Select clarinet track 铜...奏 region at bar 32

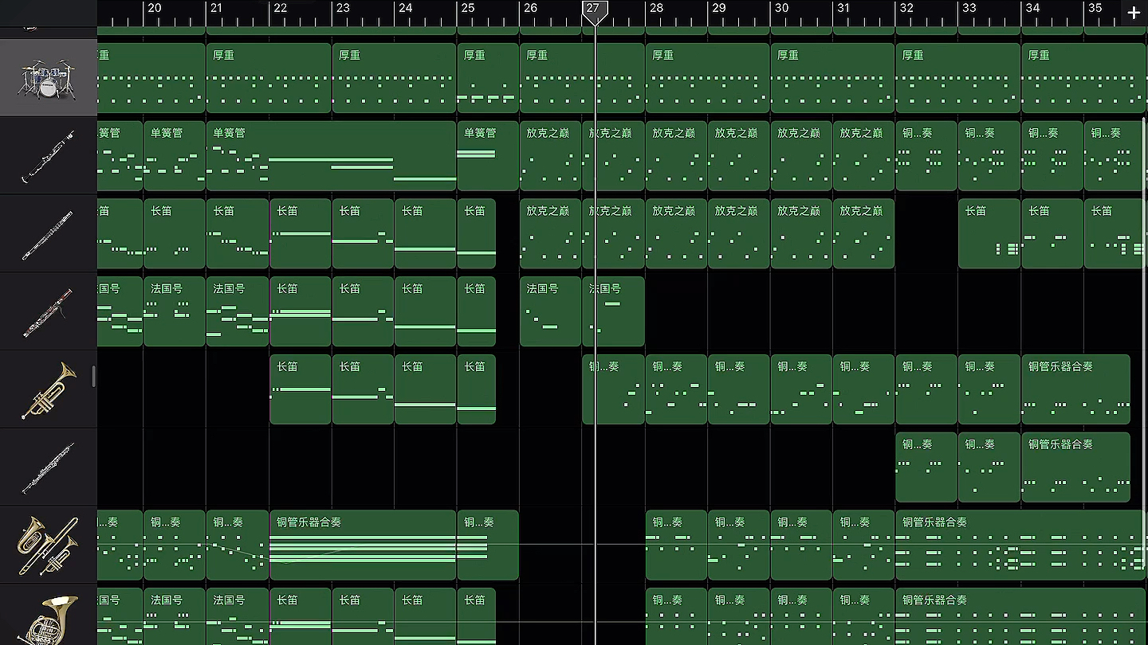(x=926, y=156)
